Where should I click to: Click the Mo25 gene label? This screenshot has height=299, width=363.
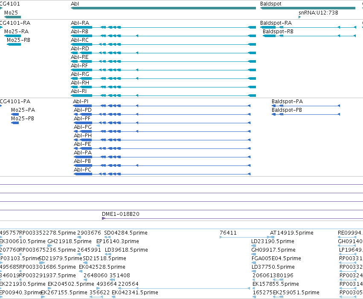11,12
